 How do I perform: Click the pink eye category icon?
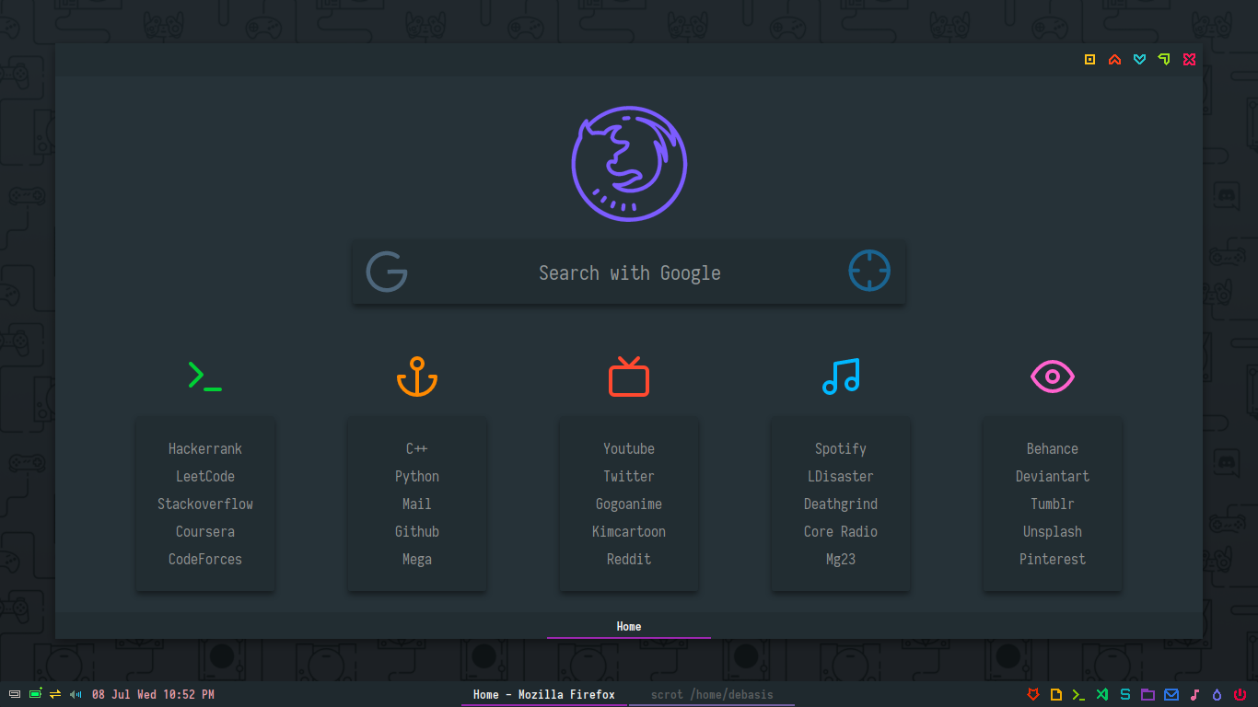pyautogui.click(x=1053, y=377)
